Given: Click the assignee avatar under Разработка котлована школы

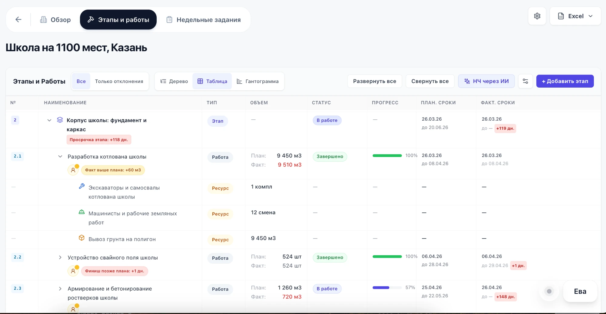Looking at the screenshot, I should click(x=73, y=170).
